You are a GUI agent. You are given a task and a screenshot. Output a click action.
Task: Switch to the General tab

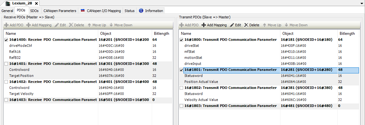tap(7, 11)
